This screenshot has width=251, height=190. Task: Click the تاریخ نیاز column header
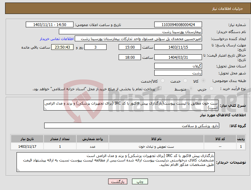(27, 139)
